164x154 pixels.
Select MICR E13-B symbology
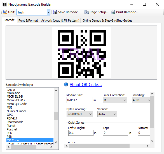[30, 96]
